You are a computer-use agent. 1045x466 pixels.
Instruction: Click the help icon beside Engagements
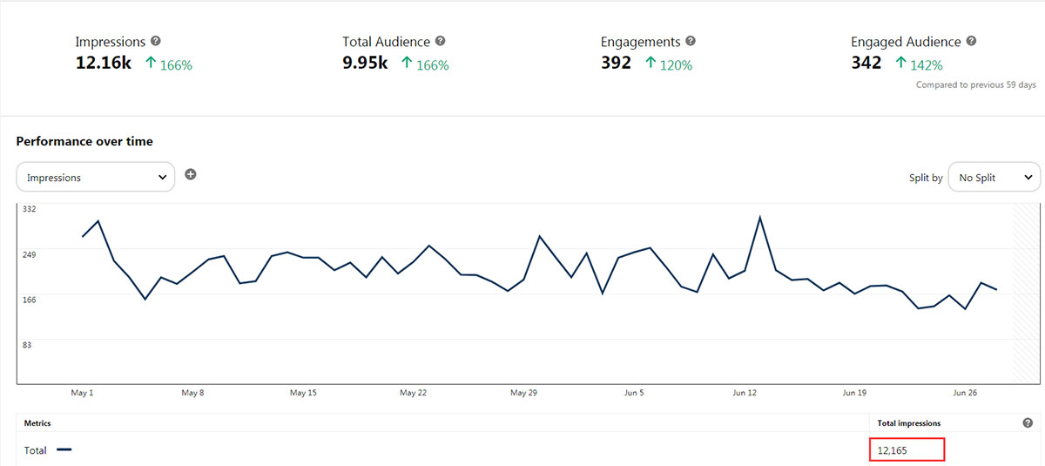(x=691, y=41)
